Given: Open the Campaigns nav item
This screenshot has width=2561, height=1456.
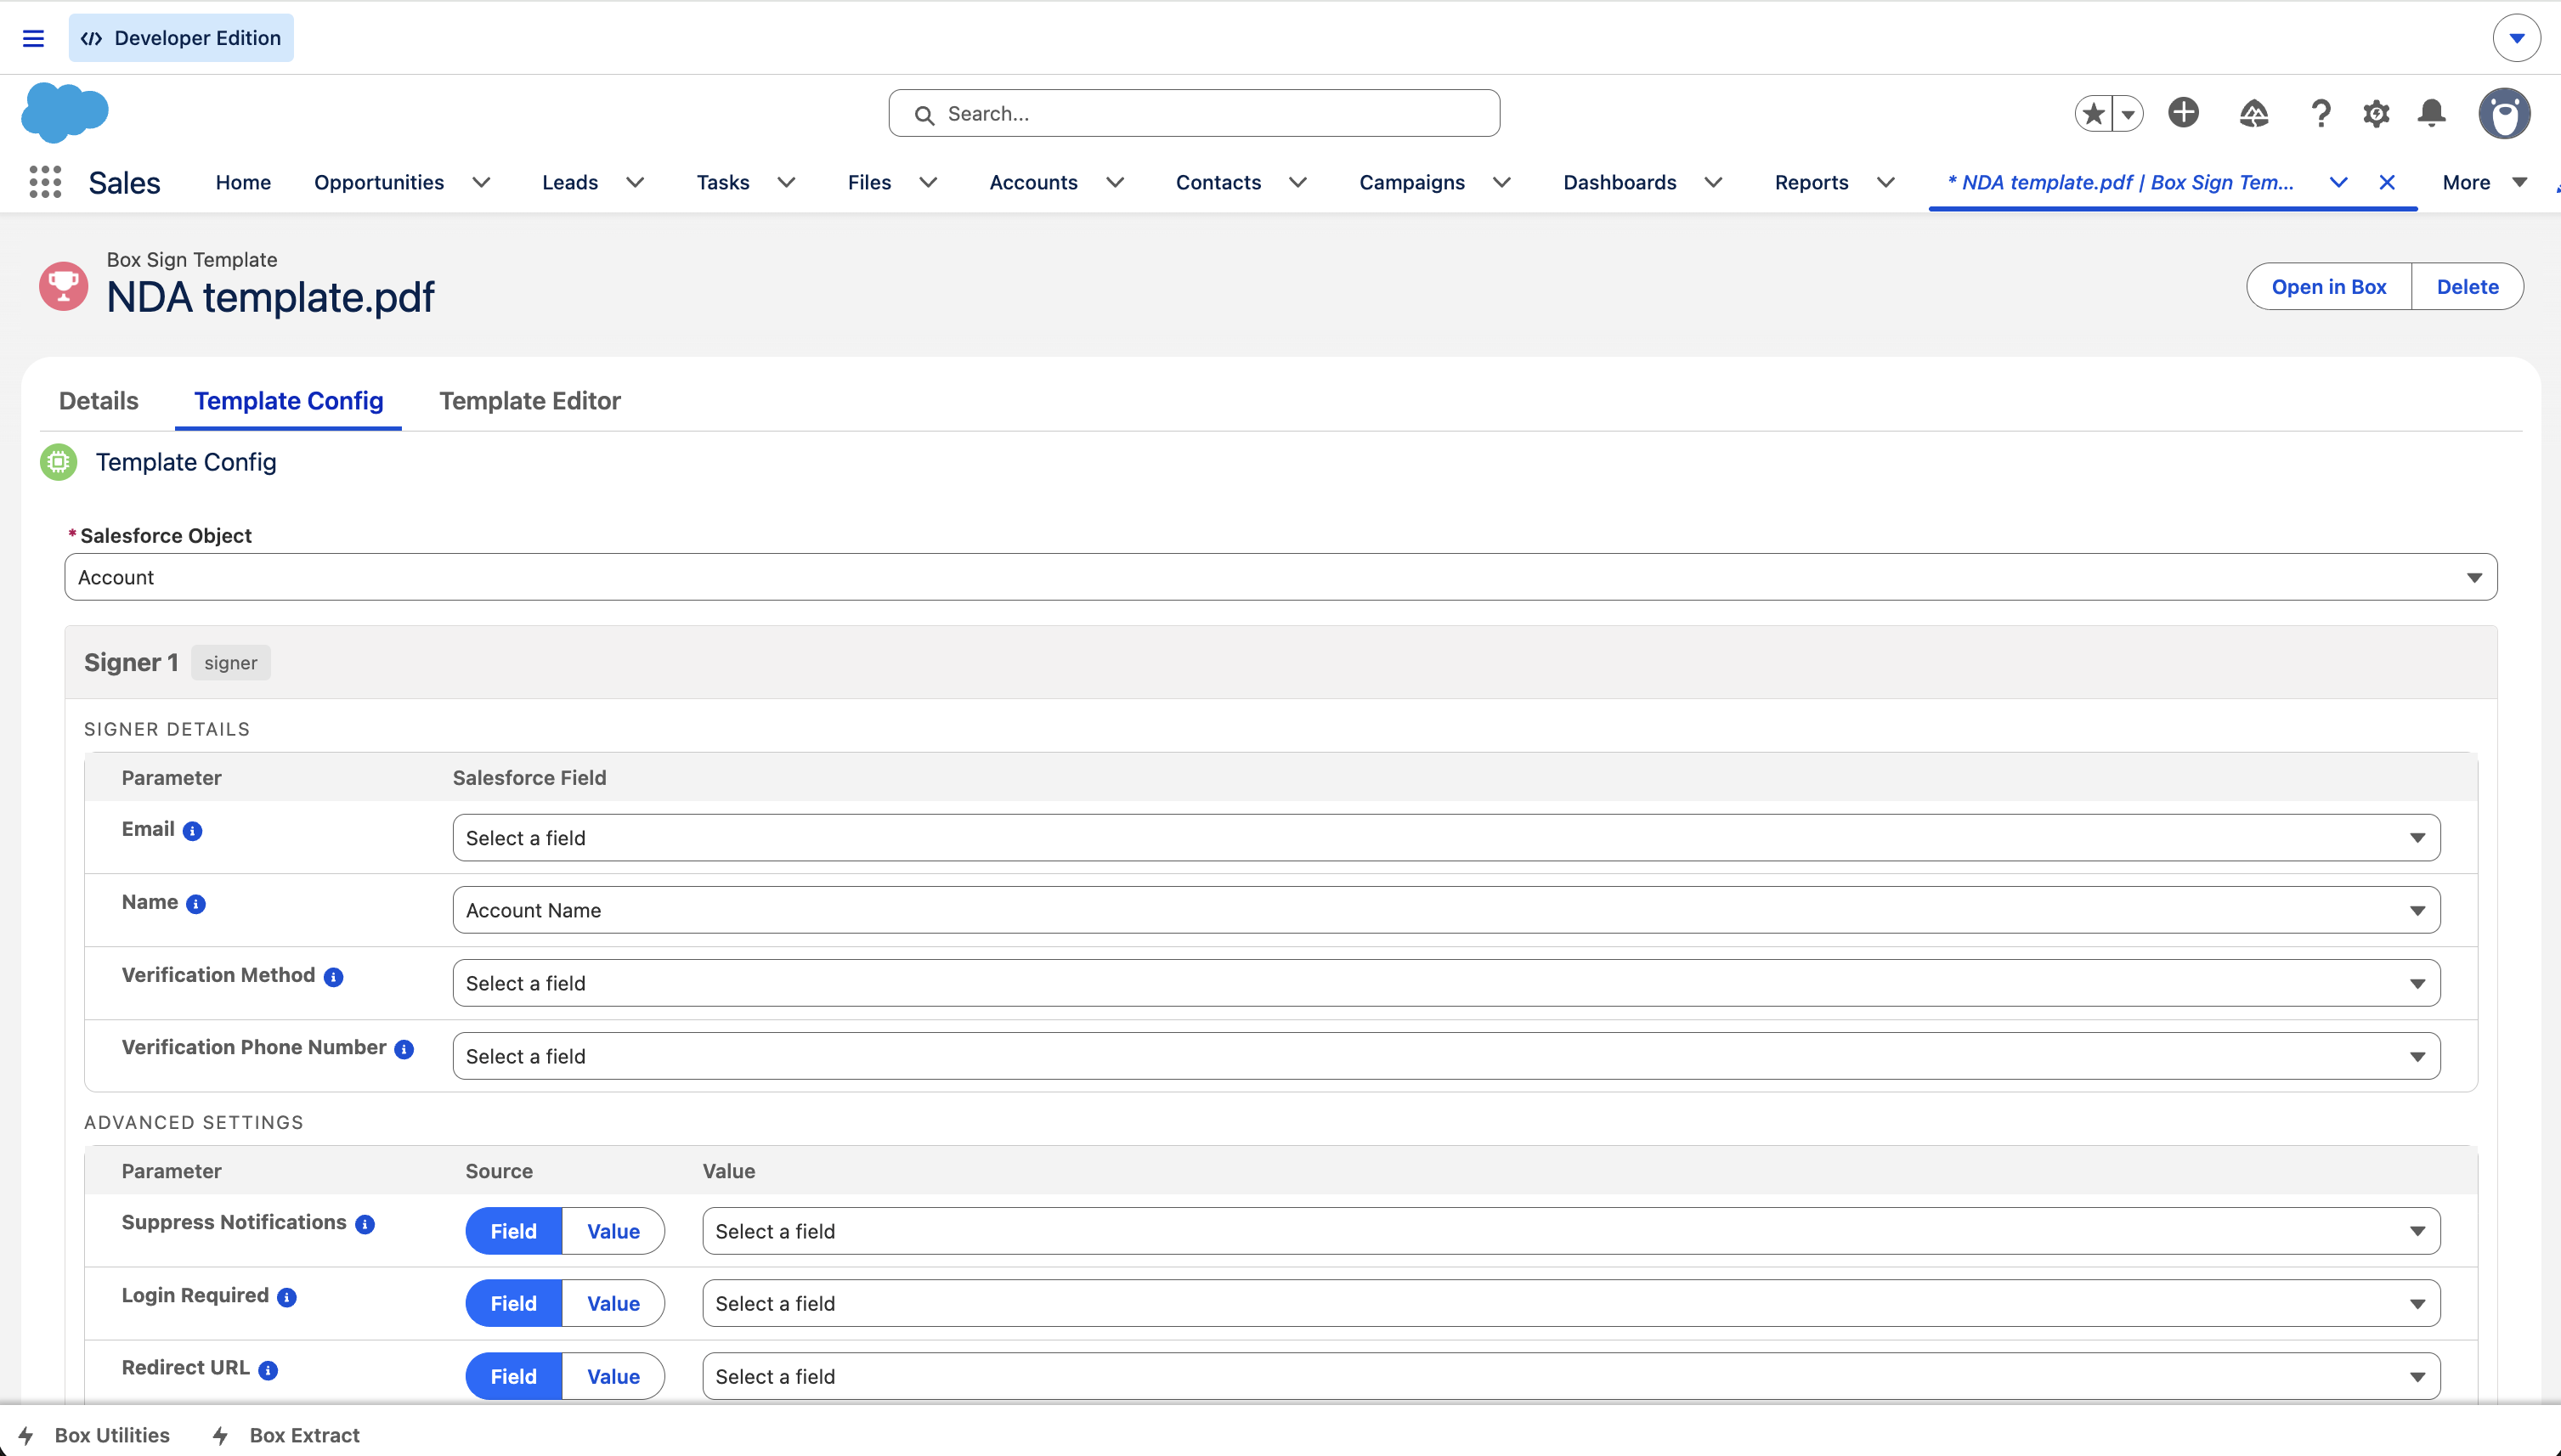Looking at the screenshot, I should pyautogui.click(x=1411, y=182).
